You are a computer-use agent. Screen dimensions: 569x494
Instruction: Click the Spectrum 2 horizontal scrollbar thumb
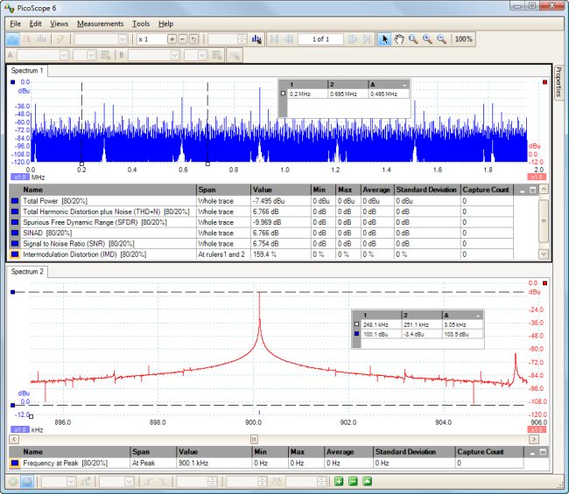pos(254,439)
